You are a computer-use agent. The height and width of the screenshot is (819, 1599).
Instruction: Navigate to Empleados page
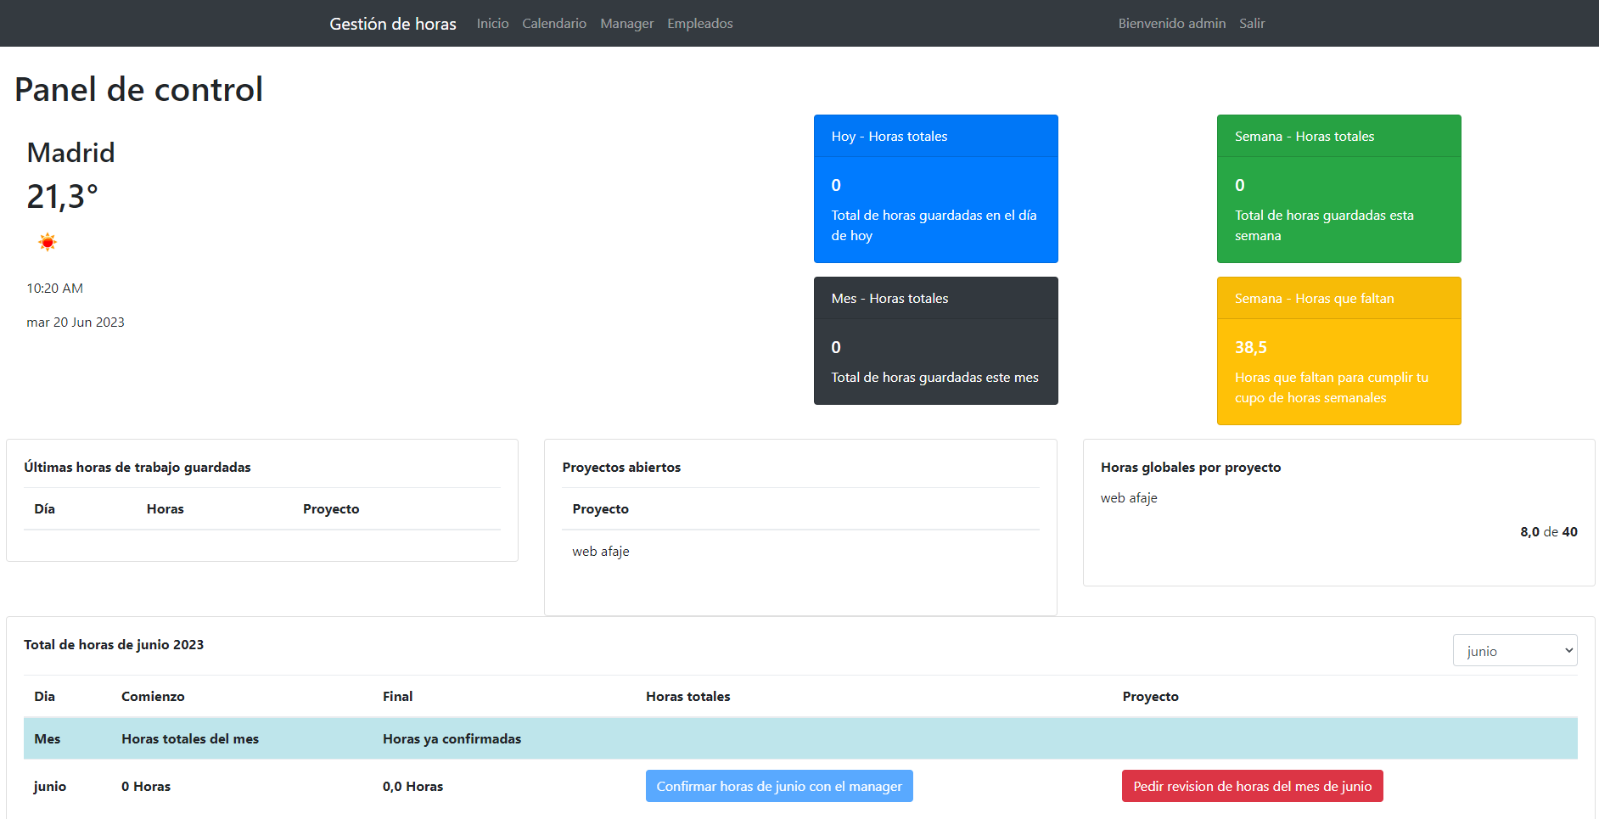[700, 24]
